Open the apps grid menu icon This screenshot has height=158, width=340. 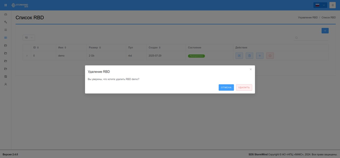6,5
